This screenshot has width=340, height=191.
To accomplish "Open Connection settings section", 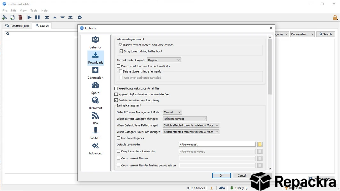I will (96, 73).
